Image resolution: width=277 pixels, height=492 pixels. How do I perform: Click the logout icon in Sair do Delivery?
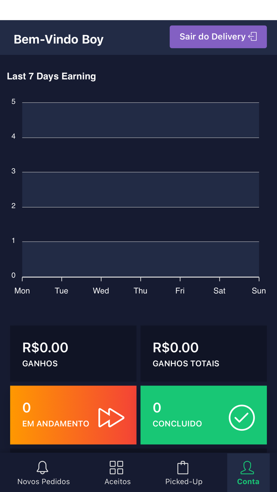click(252, 36)
